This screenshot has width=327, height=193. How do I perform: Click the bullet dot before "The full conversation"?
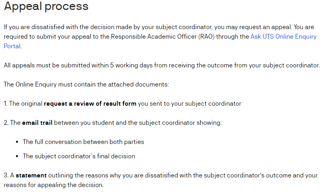point(17,142)
